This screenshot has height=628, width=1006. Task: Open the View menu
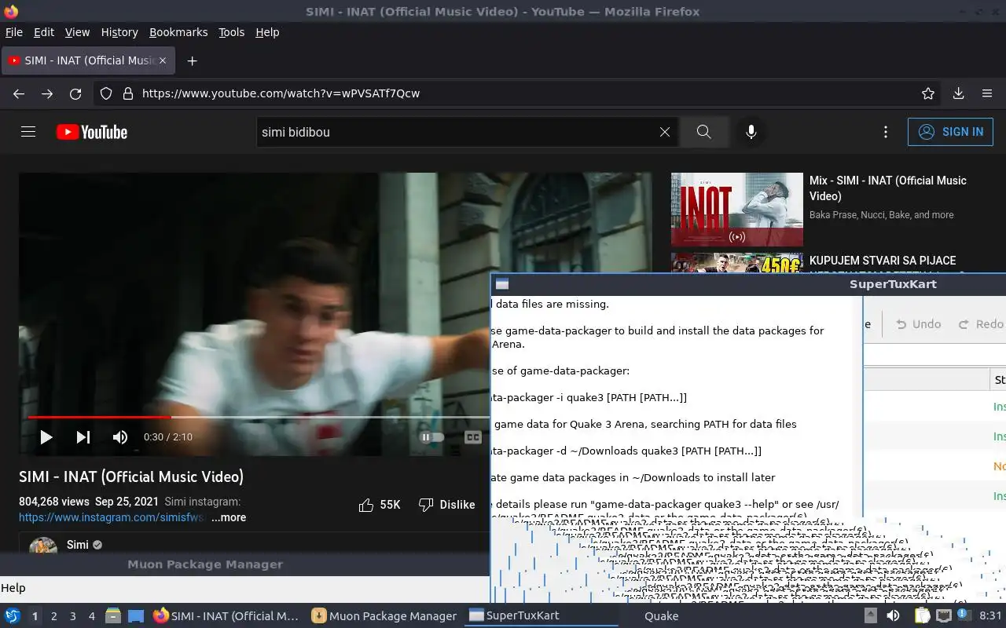pos(77,32)
